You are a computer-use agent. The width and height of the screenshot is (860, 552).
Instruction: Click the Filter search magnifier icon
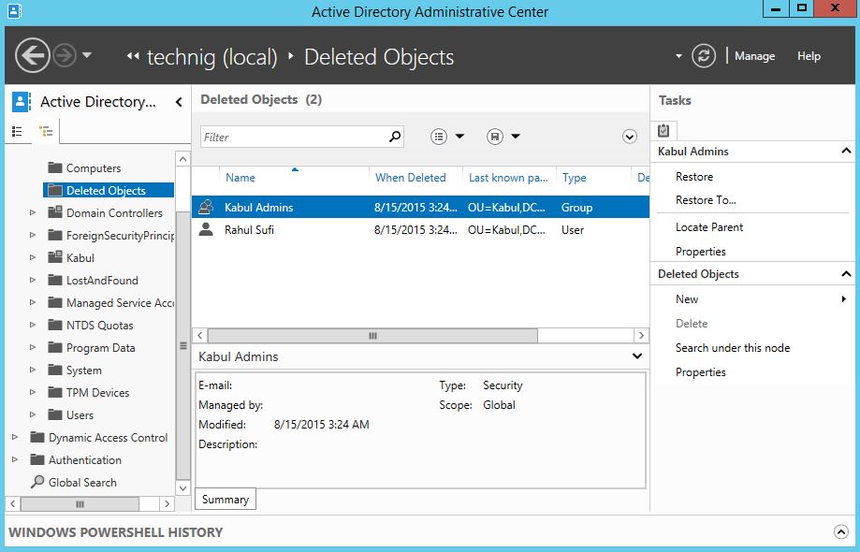click(x=395, y=137)
